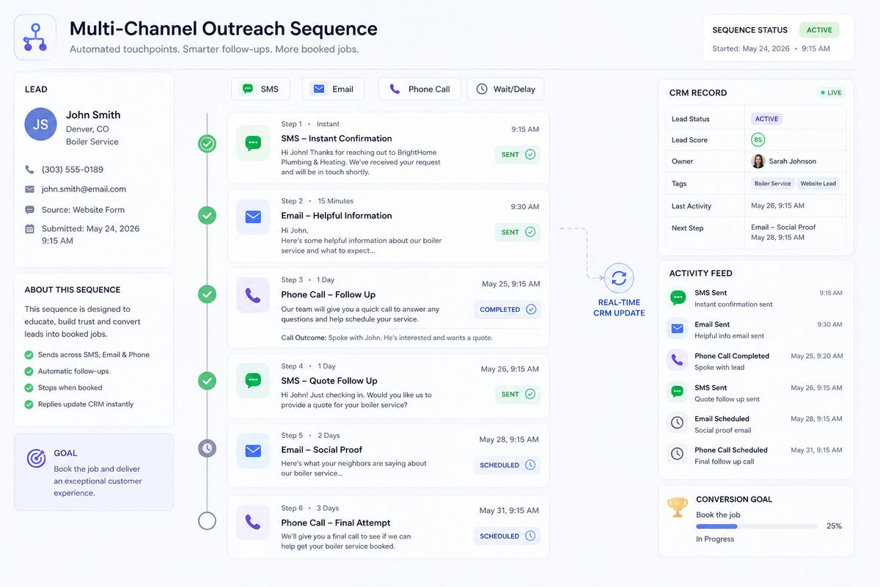Click the Email – Social Proof step title
Image resolution: width=880 pixels, height=587 pixels.
321,450
